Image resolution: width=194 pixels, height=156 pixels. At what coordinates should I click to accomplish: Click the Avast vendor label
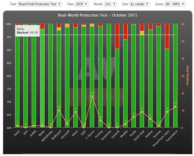pyautogui.click(x=17, y=133)
